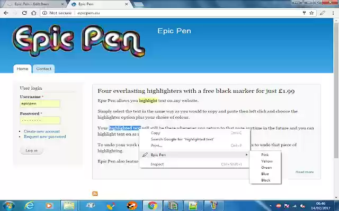Click the Chrome icon in taskbar
This screenshot has height=211, width=339.
click(x=153, y=206)
